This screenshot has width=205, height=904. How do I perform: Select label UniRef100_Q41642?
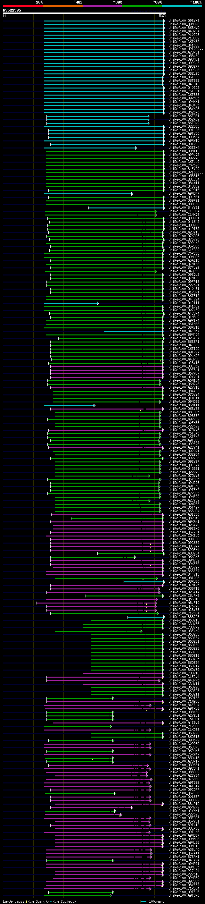point(184,222)
